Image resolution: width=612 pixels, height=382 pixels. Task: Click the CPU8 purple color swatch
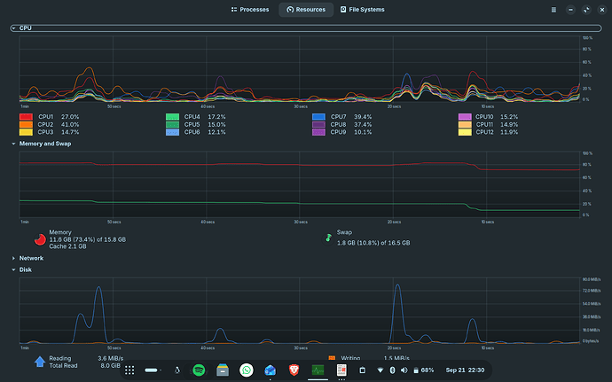click(x=318, y=124)
